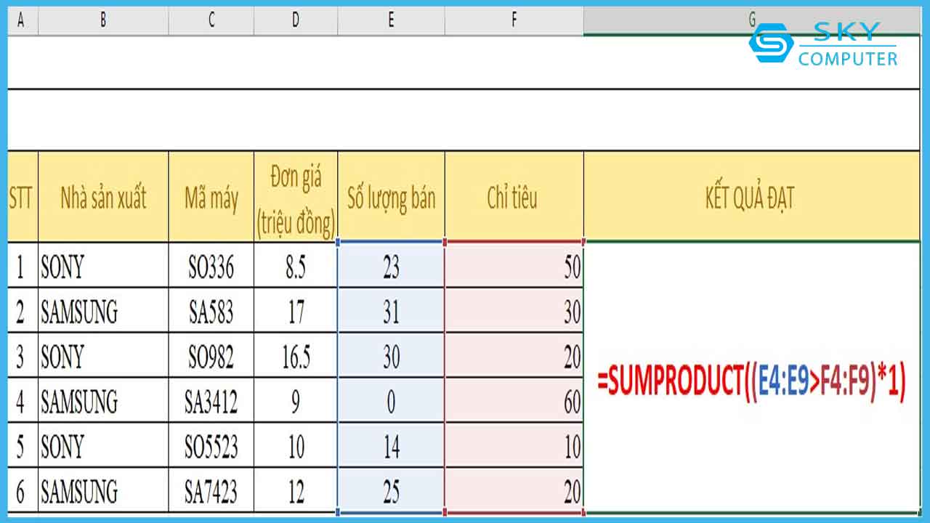This screenshot has width=930, height=523.
Task: Click quantity sold value 0
Action: (392, 400)
